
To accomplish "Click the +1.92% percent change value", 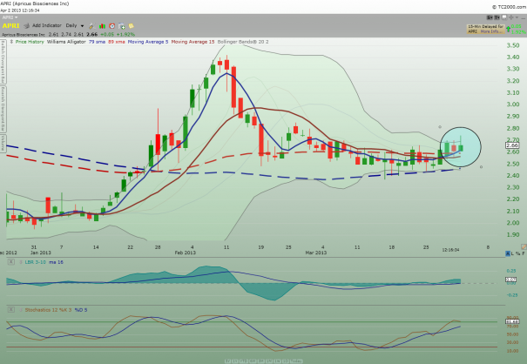I will click(x=125, y=35).
